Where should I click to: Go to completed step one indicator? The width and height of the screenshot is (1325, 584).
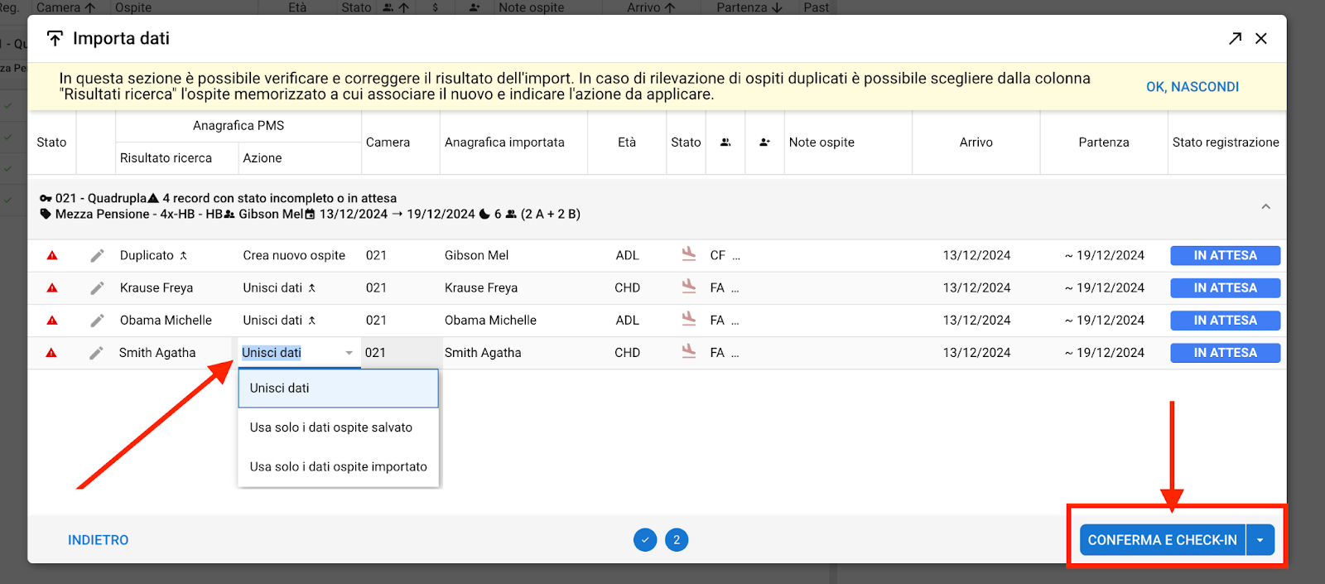tap(645, 540)
